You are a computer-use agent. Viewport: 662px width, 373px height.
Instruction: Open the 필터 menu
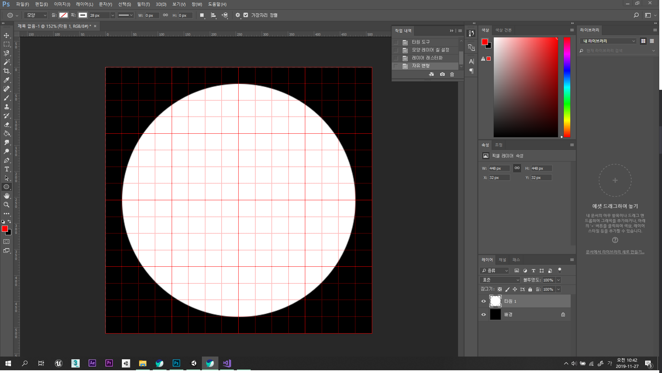(x=143, y=4)
